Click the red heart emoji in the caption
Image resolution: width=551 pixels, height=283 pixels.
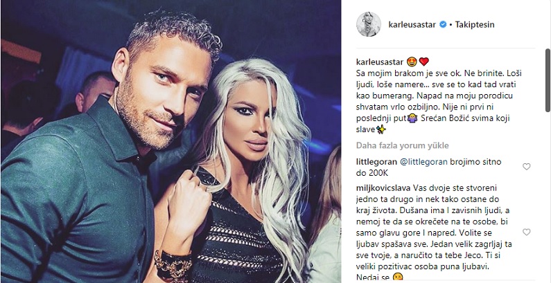[x=423, y=62]
